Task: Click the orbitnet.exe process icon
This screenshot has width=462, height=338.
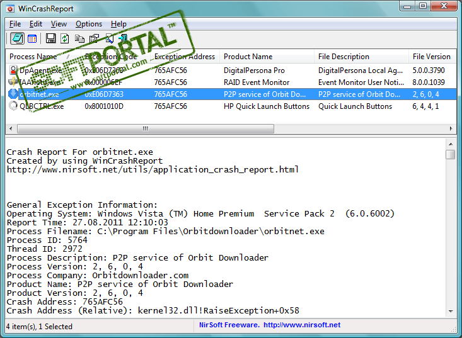Action: 13,94
